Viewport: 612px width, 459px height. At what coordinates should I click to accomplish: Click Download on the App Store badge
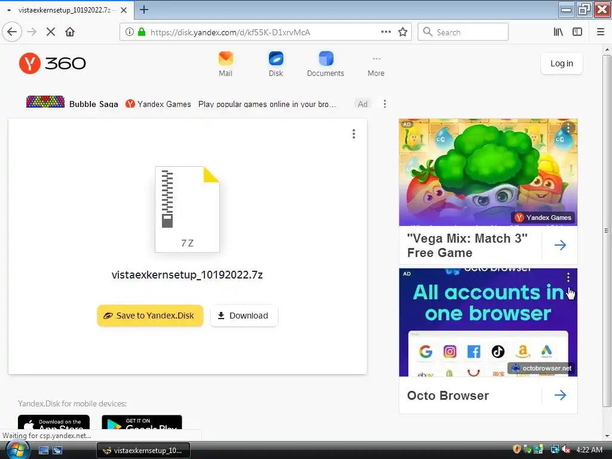54,423
